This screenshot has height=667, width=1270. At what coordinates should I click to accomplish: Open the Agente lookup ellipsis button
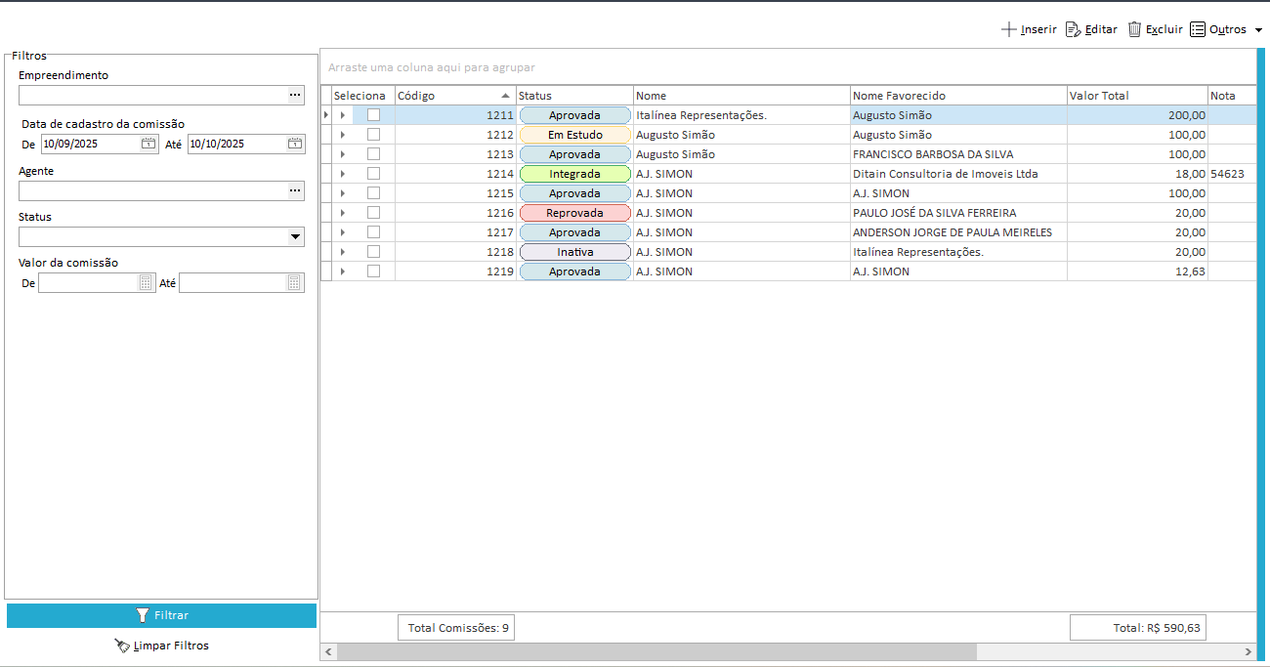point(295,190)
